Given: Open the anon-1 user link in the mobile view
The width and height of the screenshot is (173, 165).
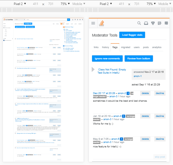Looking at the screenshot, I should pos(137,76).
